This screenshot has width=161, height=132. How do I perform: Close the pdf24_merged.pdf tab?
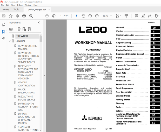tap(49, 10)
